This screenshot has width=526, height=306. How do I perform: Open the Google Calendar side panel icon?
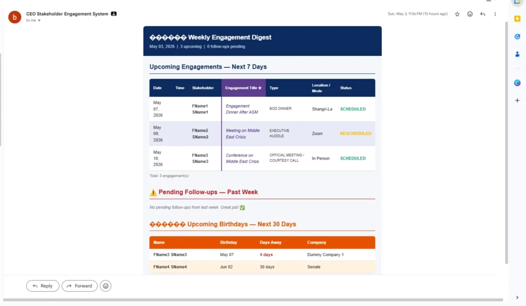click(x=517, y=2)
